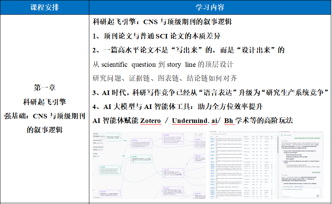
Task: Click item 3 about AI 时代科研写作竞争
Action: 210,93
